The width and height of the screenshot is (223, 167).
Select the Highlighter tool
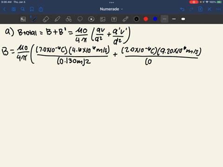tap(57, 19)
